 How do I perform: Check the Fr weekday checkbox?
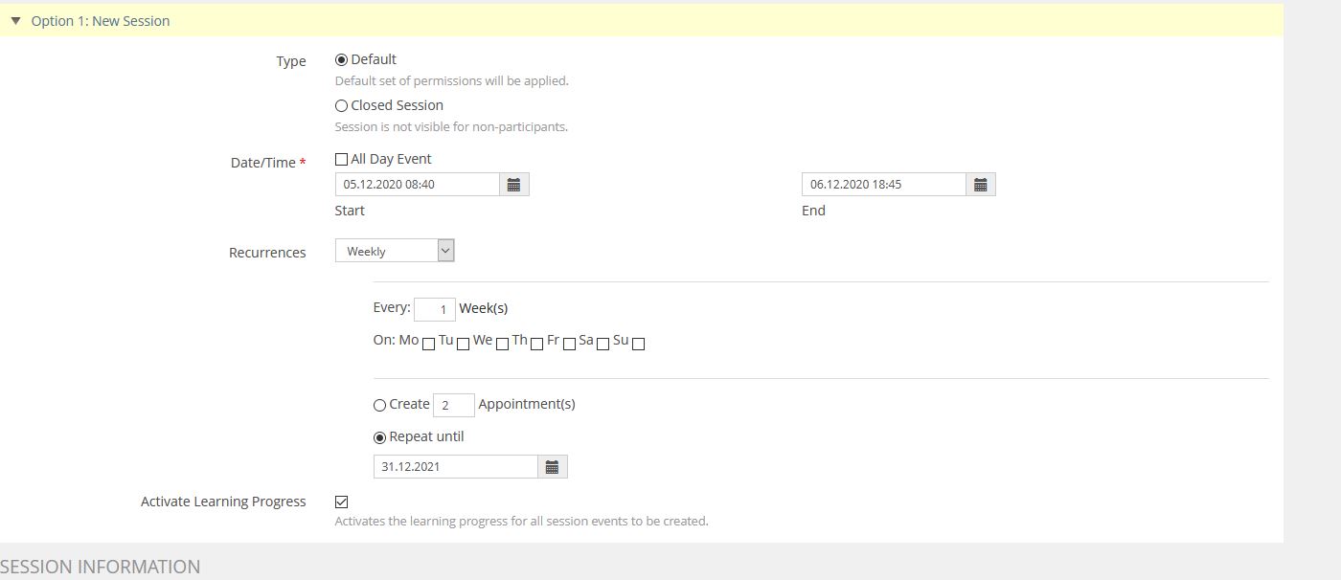(x=569, y=344)
